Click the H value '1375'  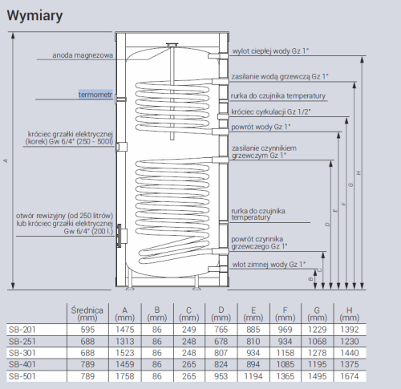pos(350,364)
